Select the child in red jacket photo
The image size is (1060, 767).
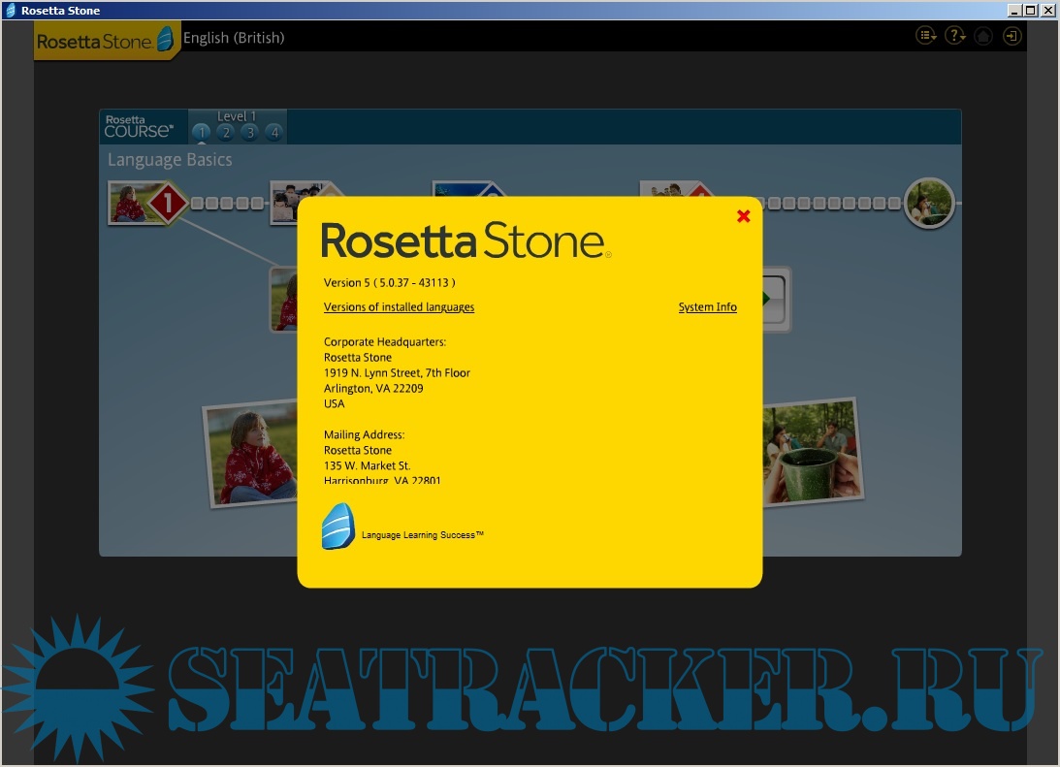point(252,454)
